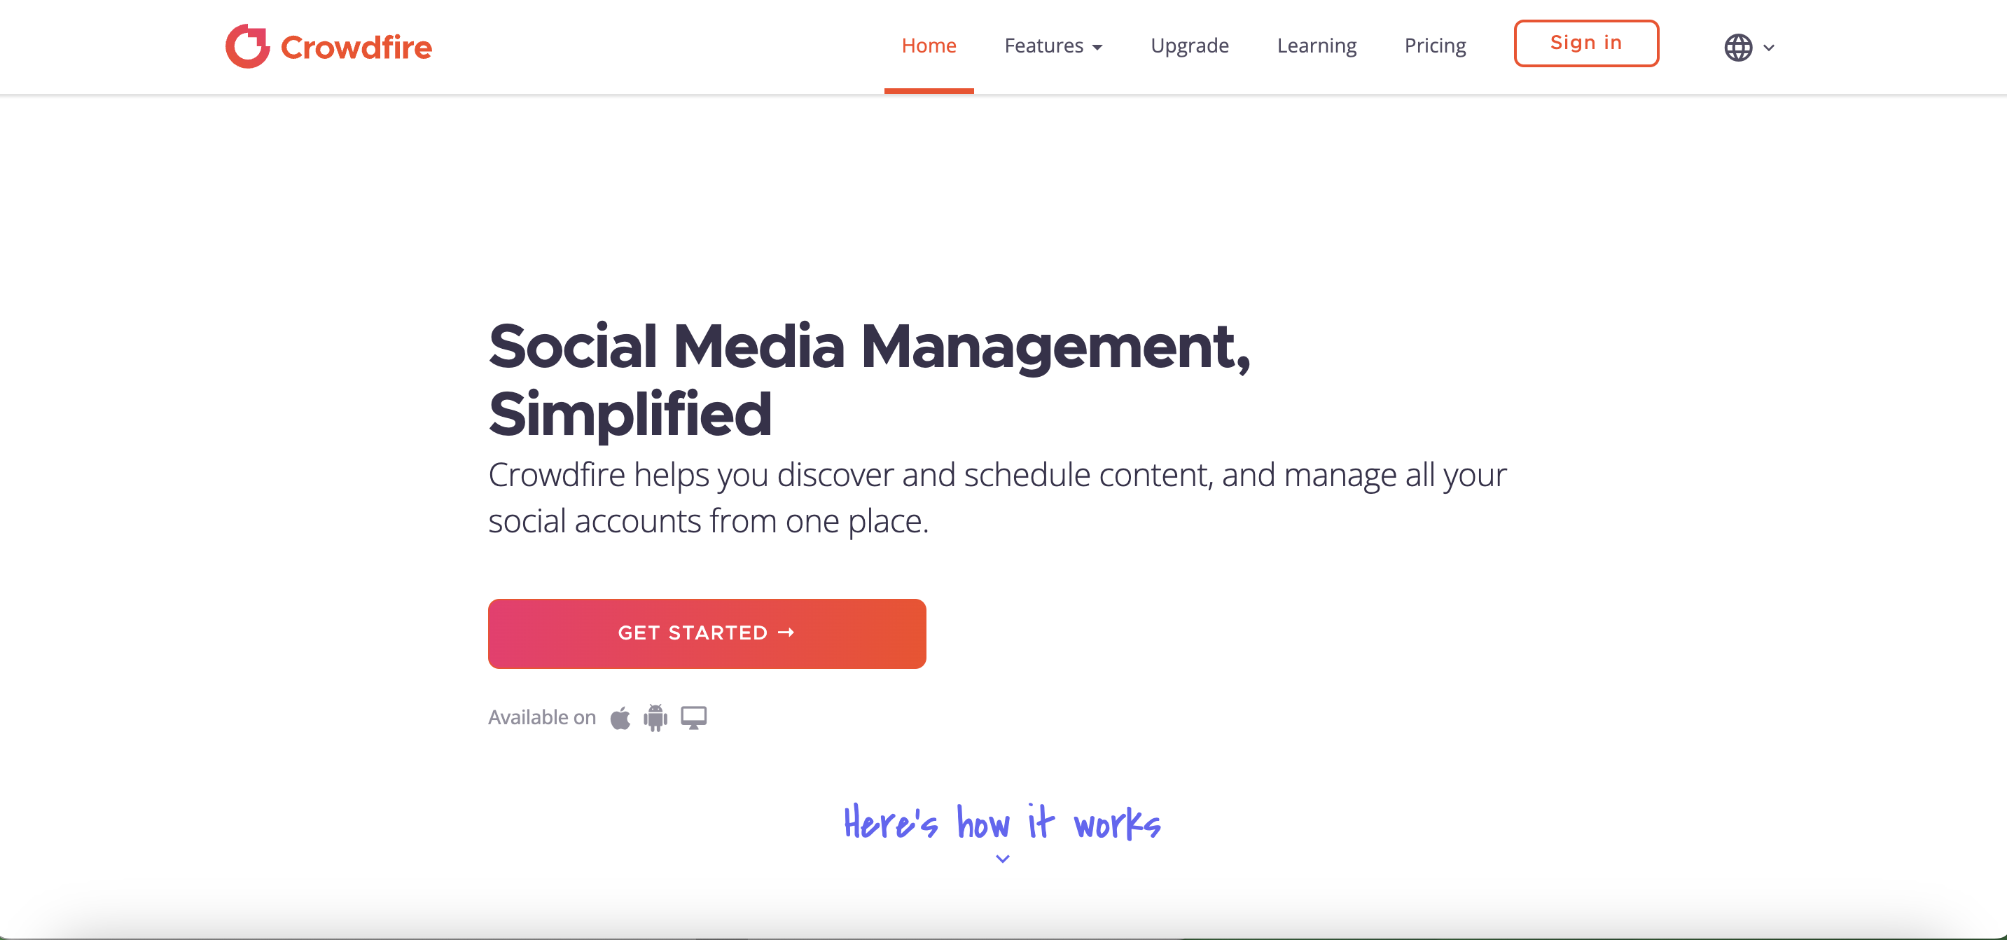The height and width of the screenshot is (940, 2007).
Task: Click the Android app icon
Action: pyautogui.click(x=654, y=717)
